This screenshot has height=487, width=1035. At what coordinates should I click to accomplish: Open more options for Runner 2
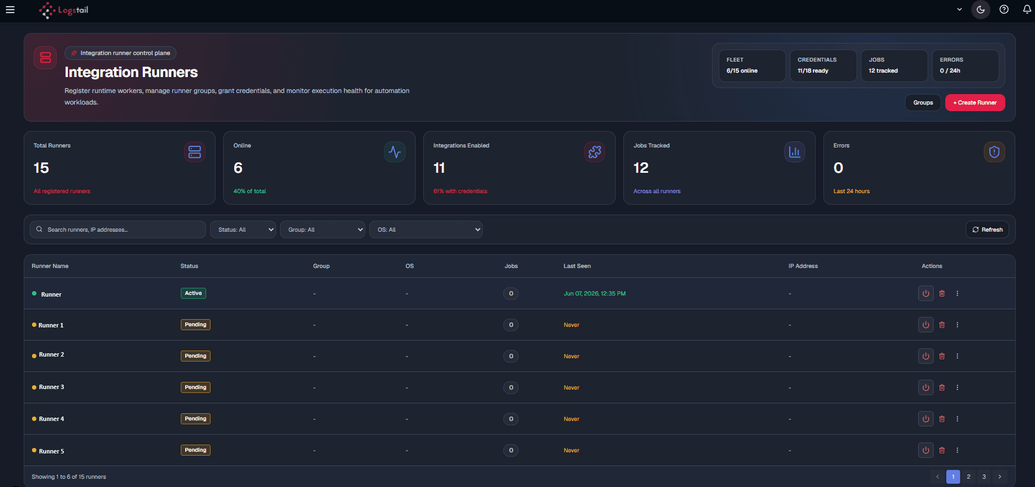(x=957, y=356)
